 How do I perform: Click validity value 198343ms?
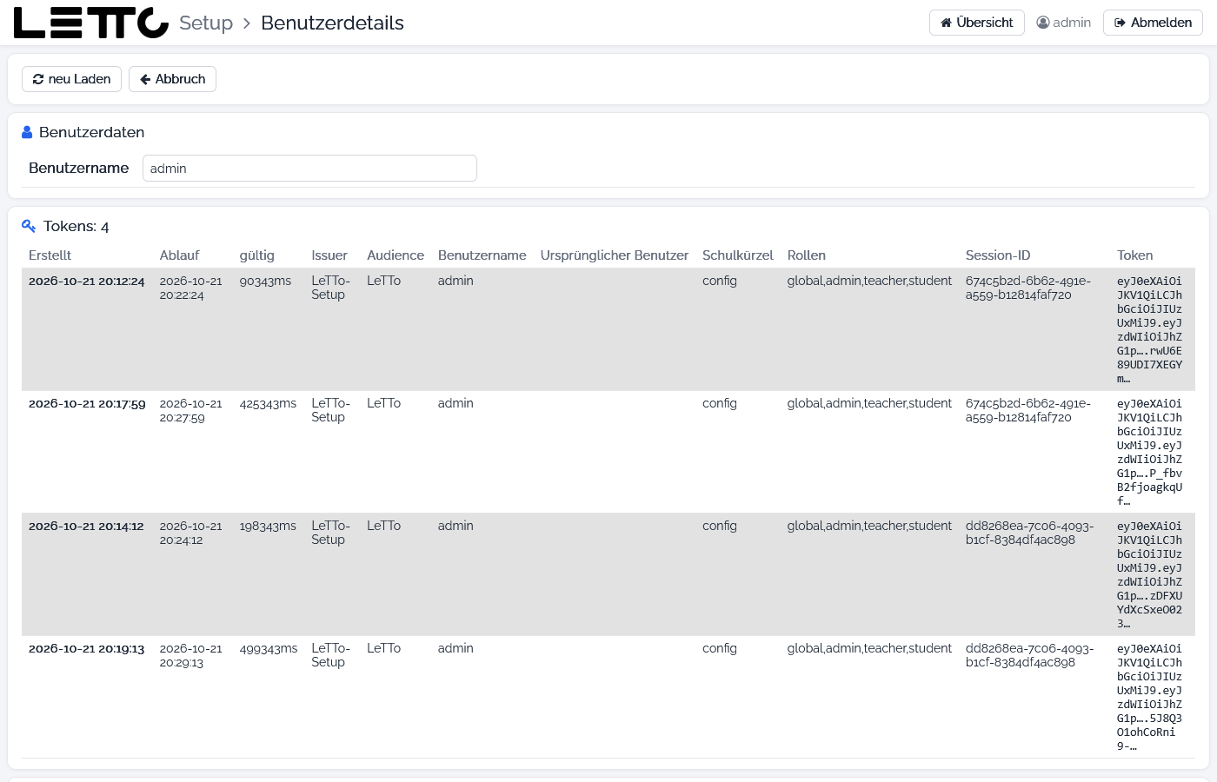[268, 527]
